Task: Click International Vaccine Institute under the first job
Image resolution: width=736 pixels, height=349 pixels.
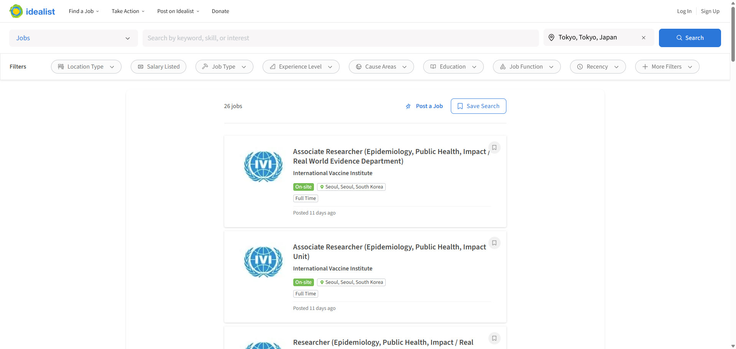Action: coord(333,173)
